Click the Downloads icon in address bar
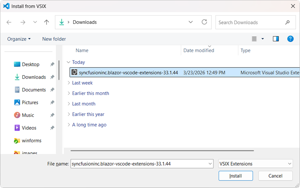Image resolution: width=300 pixels, height=188 pixels. point(62,22)
